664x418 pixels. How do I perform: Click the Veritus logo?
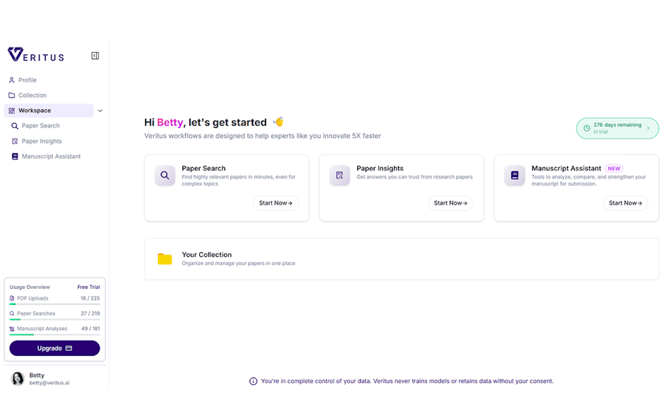point(36,55)
